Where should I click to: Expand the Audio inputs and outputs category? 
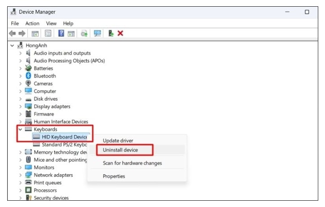20,53
